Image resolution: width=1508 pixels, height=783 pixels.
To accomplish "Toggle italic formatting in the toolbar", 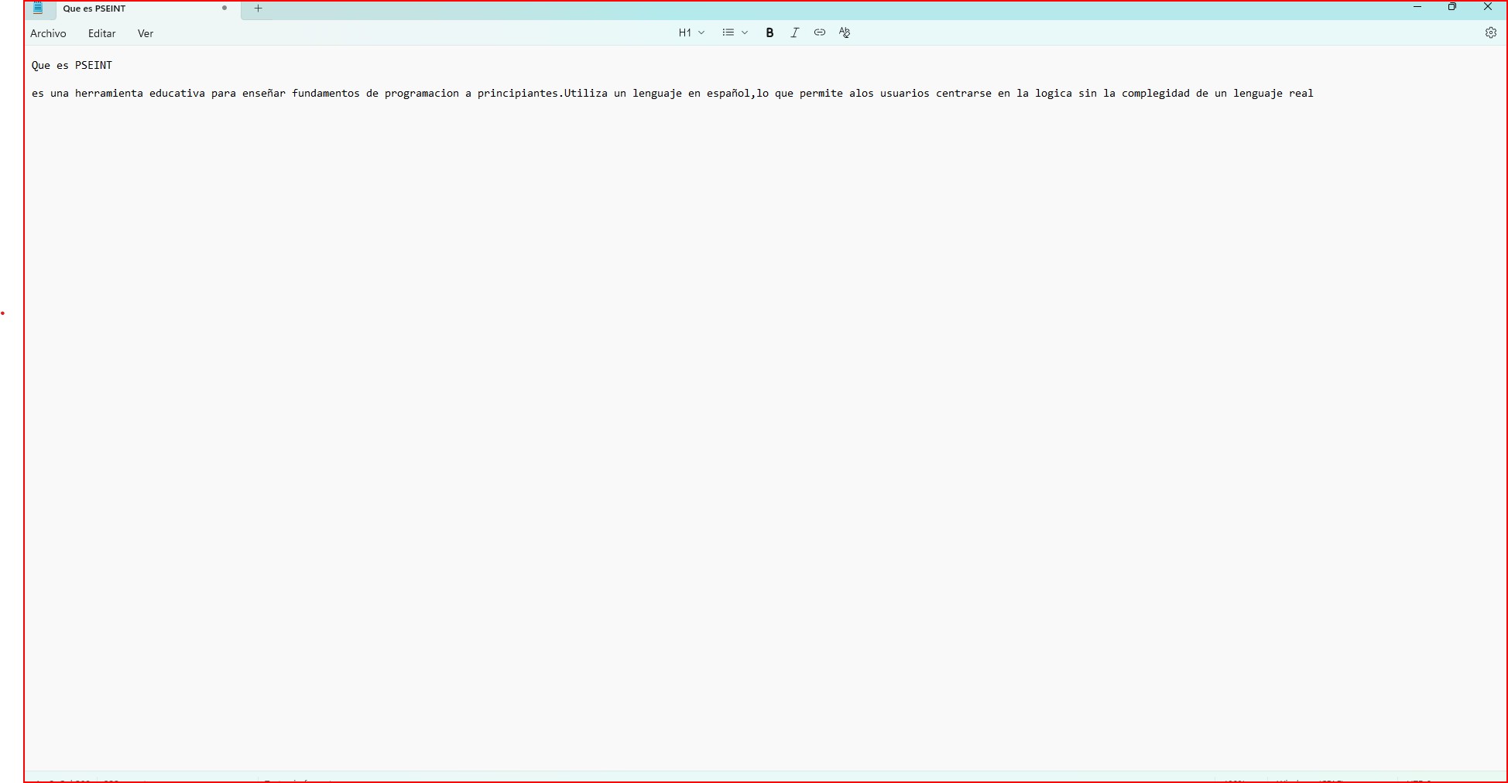I will click(x=794, y=32).
